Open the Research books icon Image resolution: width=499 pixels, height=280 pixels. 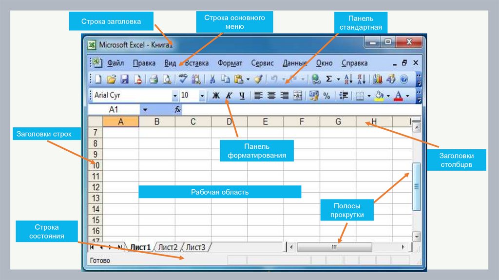196,79
